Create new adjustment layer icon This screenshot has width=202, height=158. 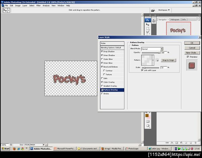[181, 143]
